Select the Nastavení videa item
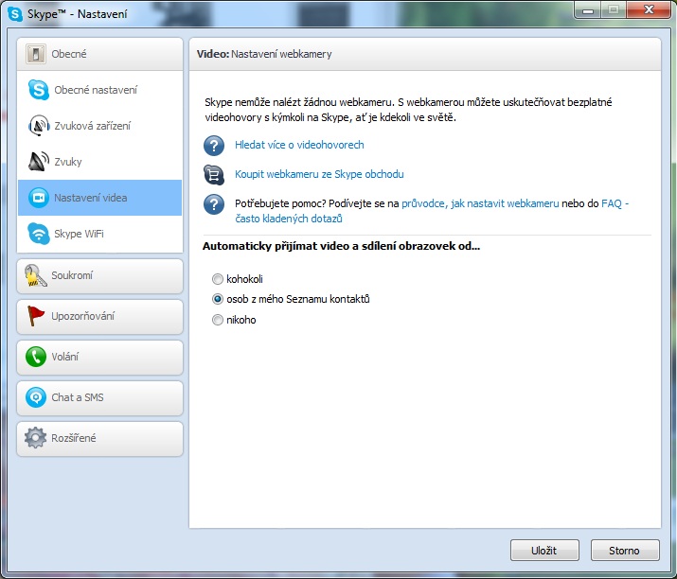 coord(99,198)
